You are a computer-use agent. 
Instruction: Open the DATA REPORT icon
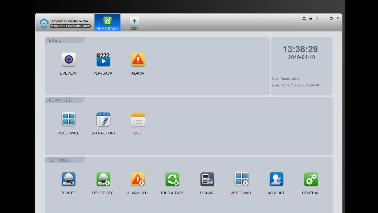coord(103,120)
